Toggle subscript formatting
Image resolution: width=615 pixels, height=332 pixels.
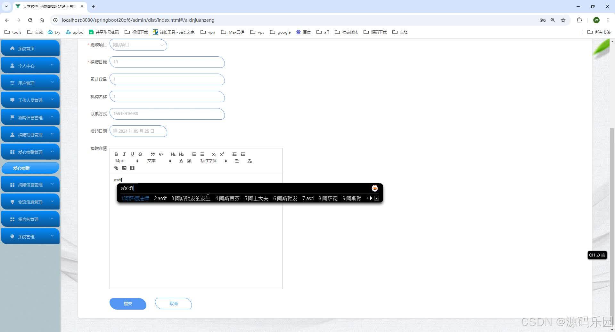pos(214,154)
